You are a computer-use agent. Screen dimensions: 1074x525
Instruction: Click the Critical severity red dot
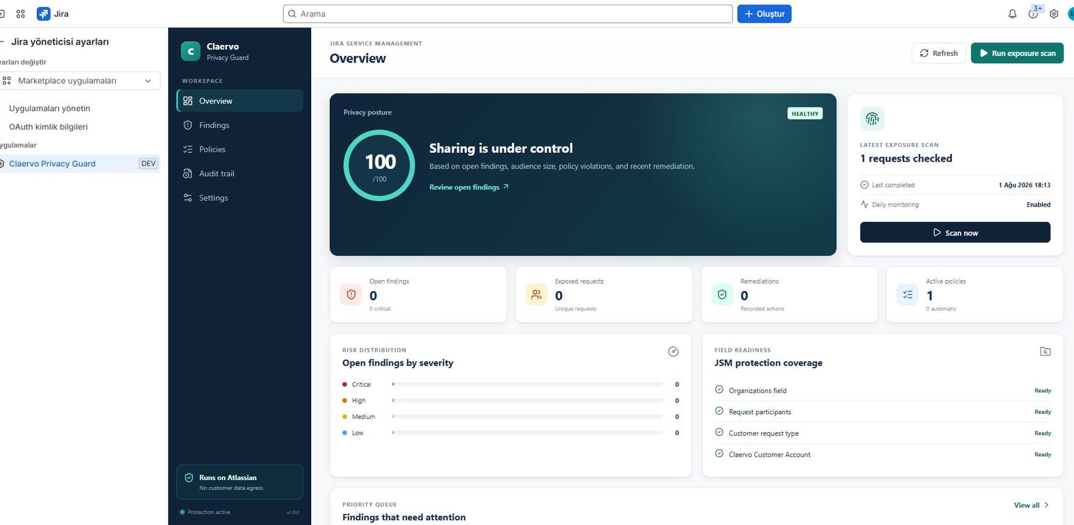coord(345,384)
